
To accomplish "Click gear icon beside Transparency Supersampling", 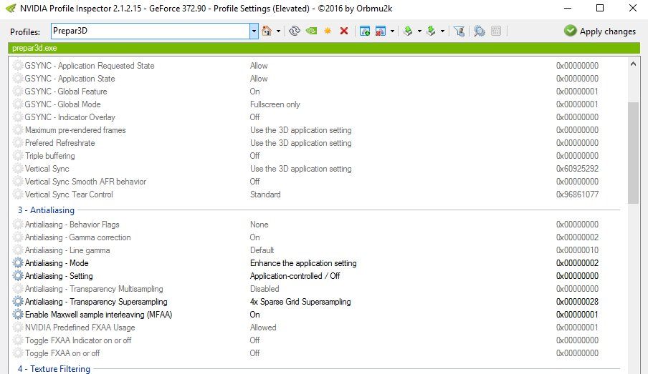I will (18, 302).
